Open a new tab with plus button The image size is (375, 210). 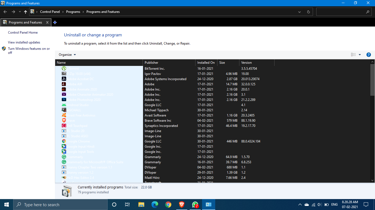[x=55, y=22]
